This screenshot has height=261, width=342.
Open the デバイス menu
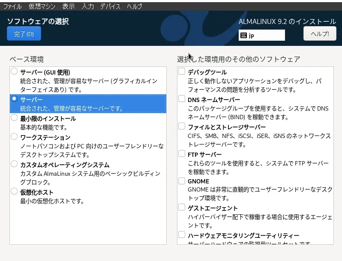[110, 6]
